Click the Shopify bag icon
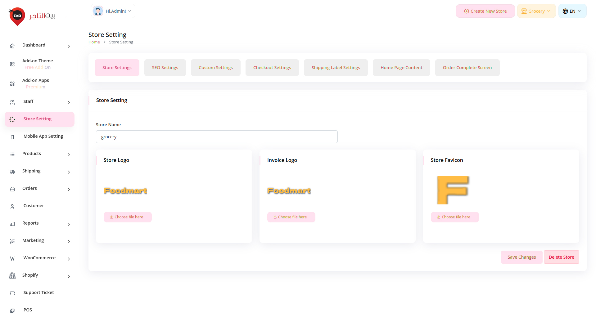 (x=12, y=276)
